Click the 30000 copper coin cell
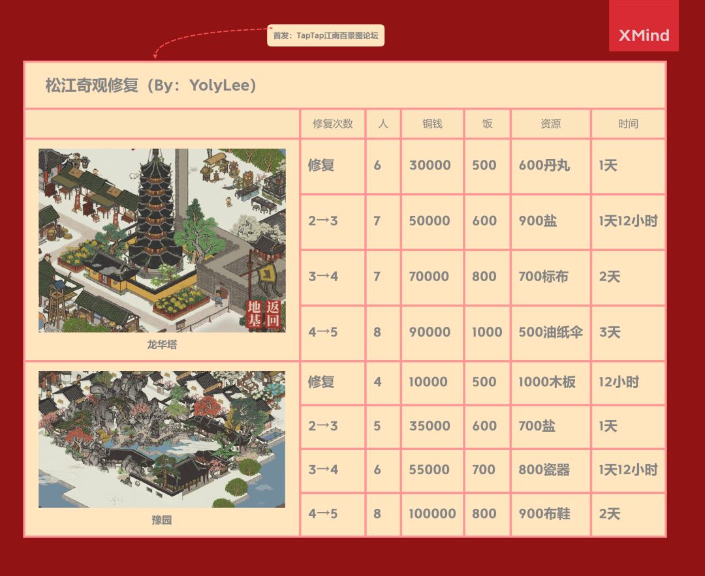The height and width of the screenshot is (576, 705). pos(433,166)
